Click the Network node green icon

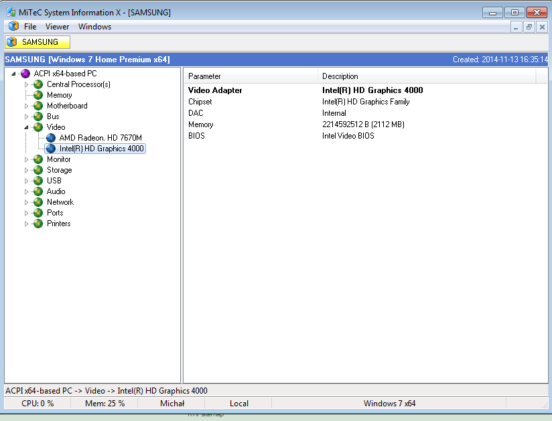pyautogui.click(x=38, y=202)
